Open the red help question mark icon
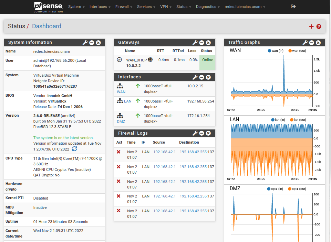The image size is (331, 242). tap(319, 27)
